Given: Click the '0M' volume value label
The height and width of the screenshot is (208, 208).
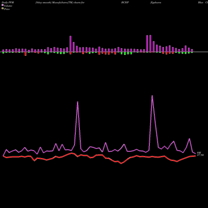Looking at the screenshot, I should click(199, 153).
